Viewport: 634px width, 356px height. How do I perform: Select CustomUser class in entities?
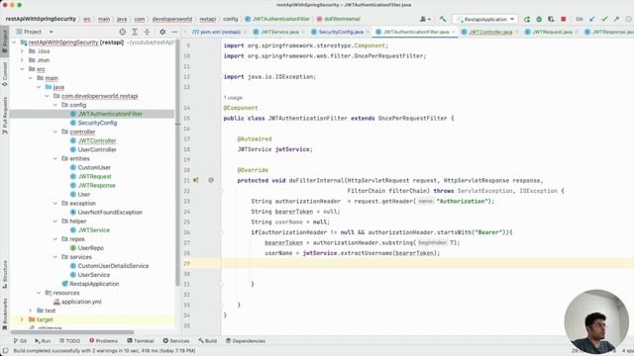(94, 167)
